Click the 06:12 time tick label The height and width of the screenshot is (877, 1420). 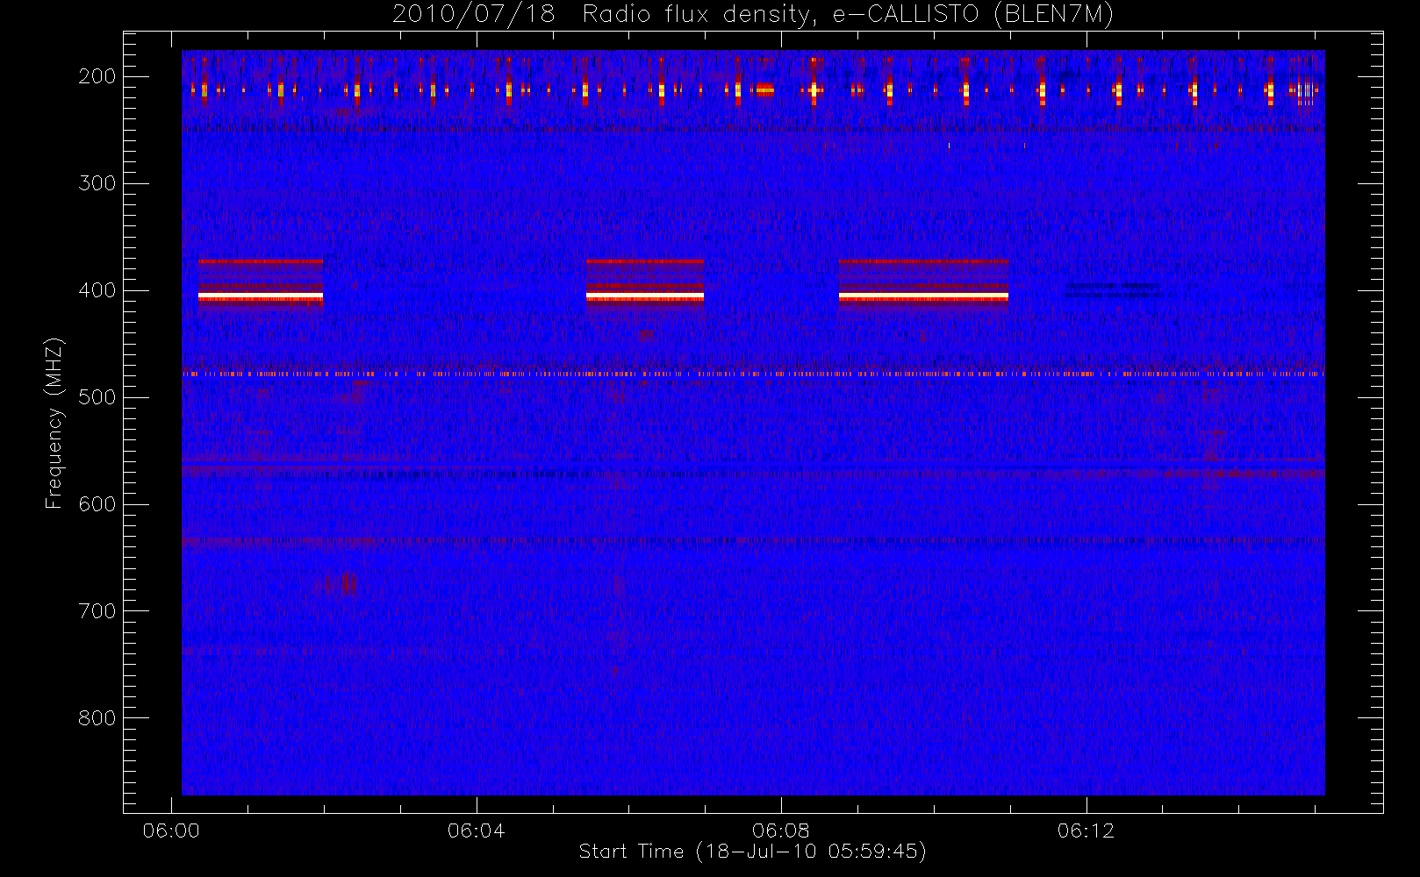(x=1087, y=831)
